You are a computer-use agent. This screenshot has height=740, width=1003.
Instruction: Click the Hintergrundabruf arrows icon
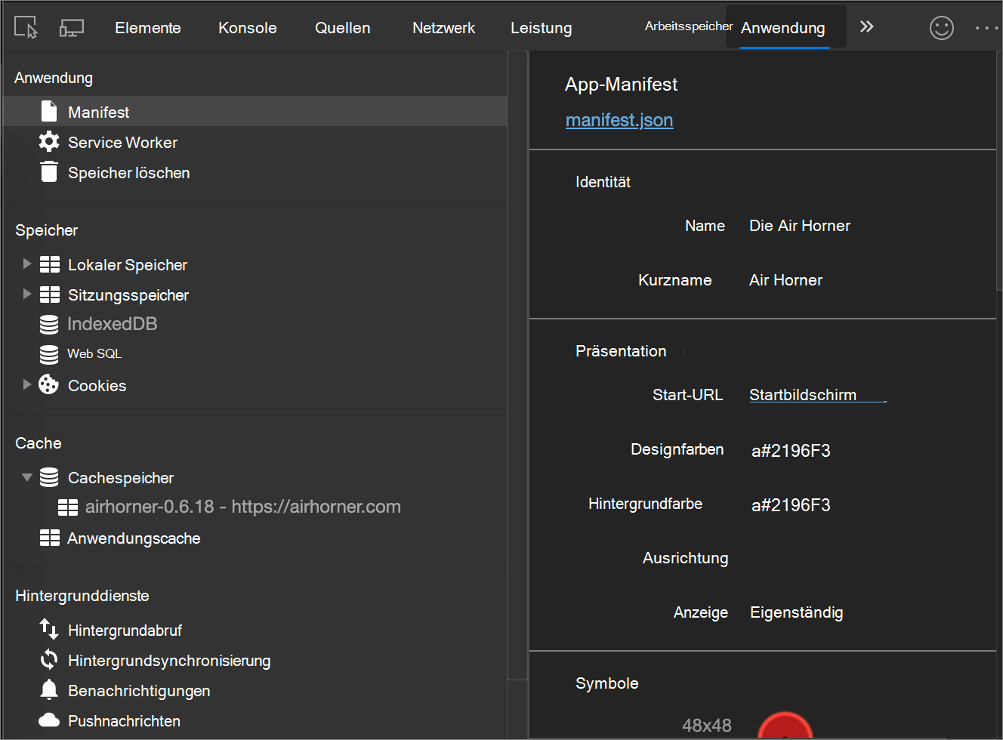[49, 629]
